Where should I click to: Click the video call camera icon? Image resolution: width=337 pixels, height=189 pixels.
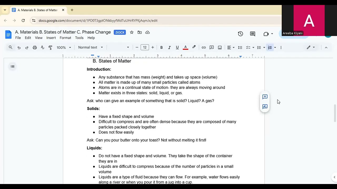(x=266, y=34)
